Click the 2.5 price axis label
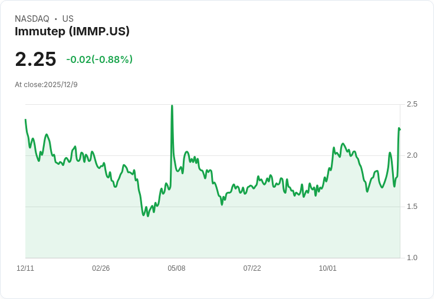Screen dimensions: 434x299 click(x=412, y=104)
